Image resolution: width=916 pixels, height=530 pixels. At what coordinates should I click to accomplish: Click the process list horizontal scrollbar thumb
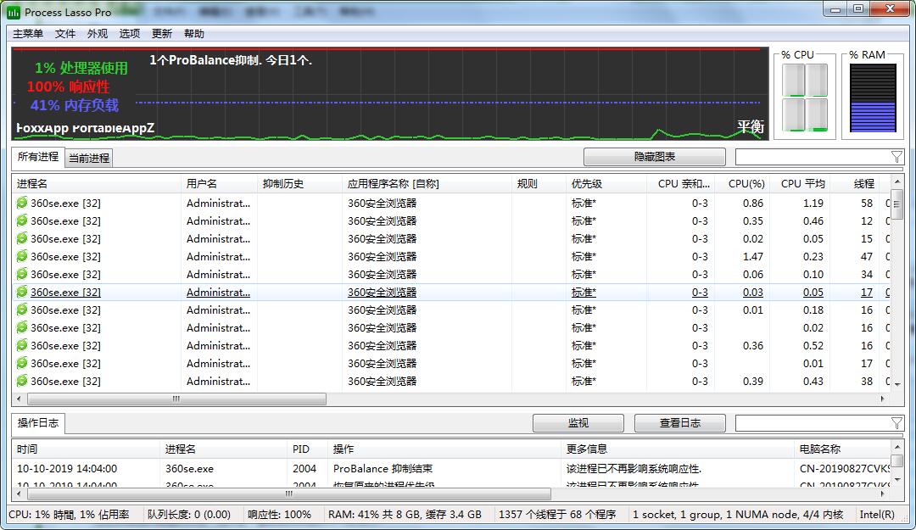(176, 399)
